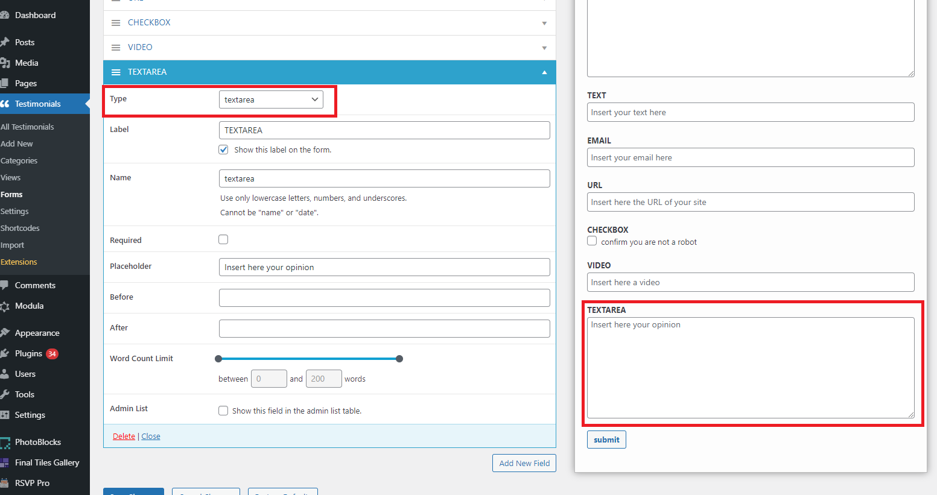Click the Pages icon in sidebar
The image size is (937, 495).
(4, 83)
